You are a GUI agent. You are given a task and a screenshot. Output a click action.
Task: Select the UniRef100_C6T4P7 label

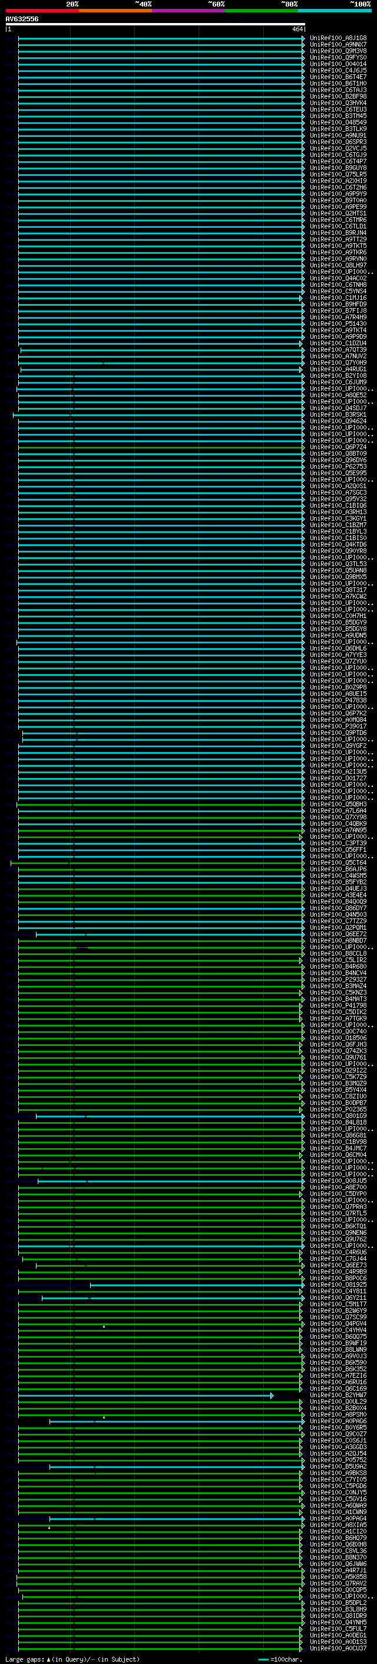click(x=338, y=162)
